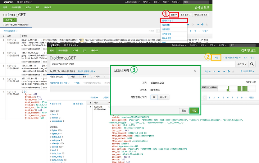Switch to the 패턴 tab

73,76
